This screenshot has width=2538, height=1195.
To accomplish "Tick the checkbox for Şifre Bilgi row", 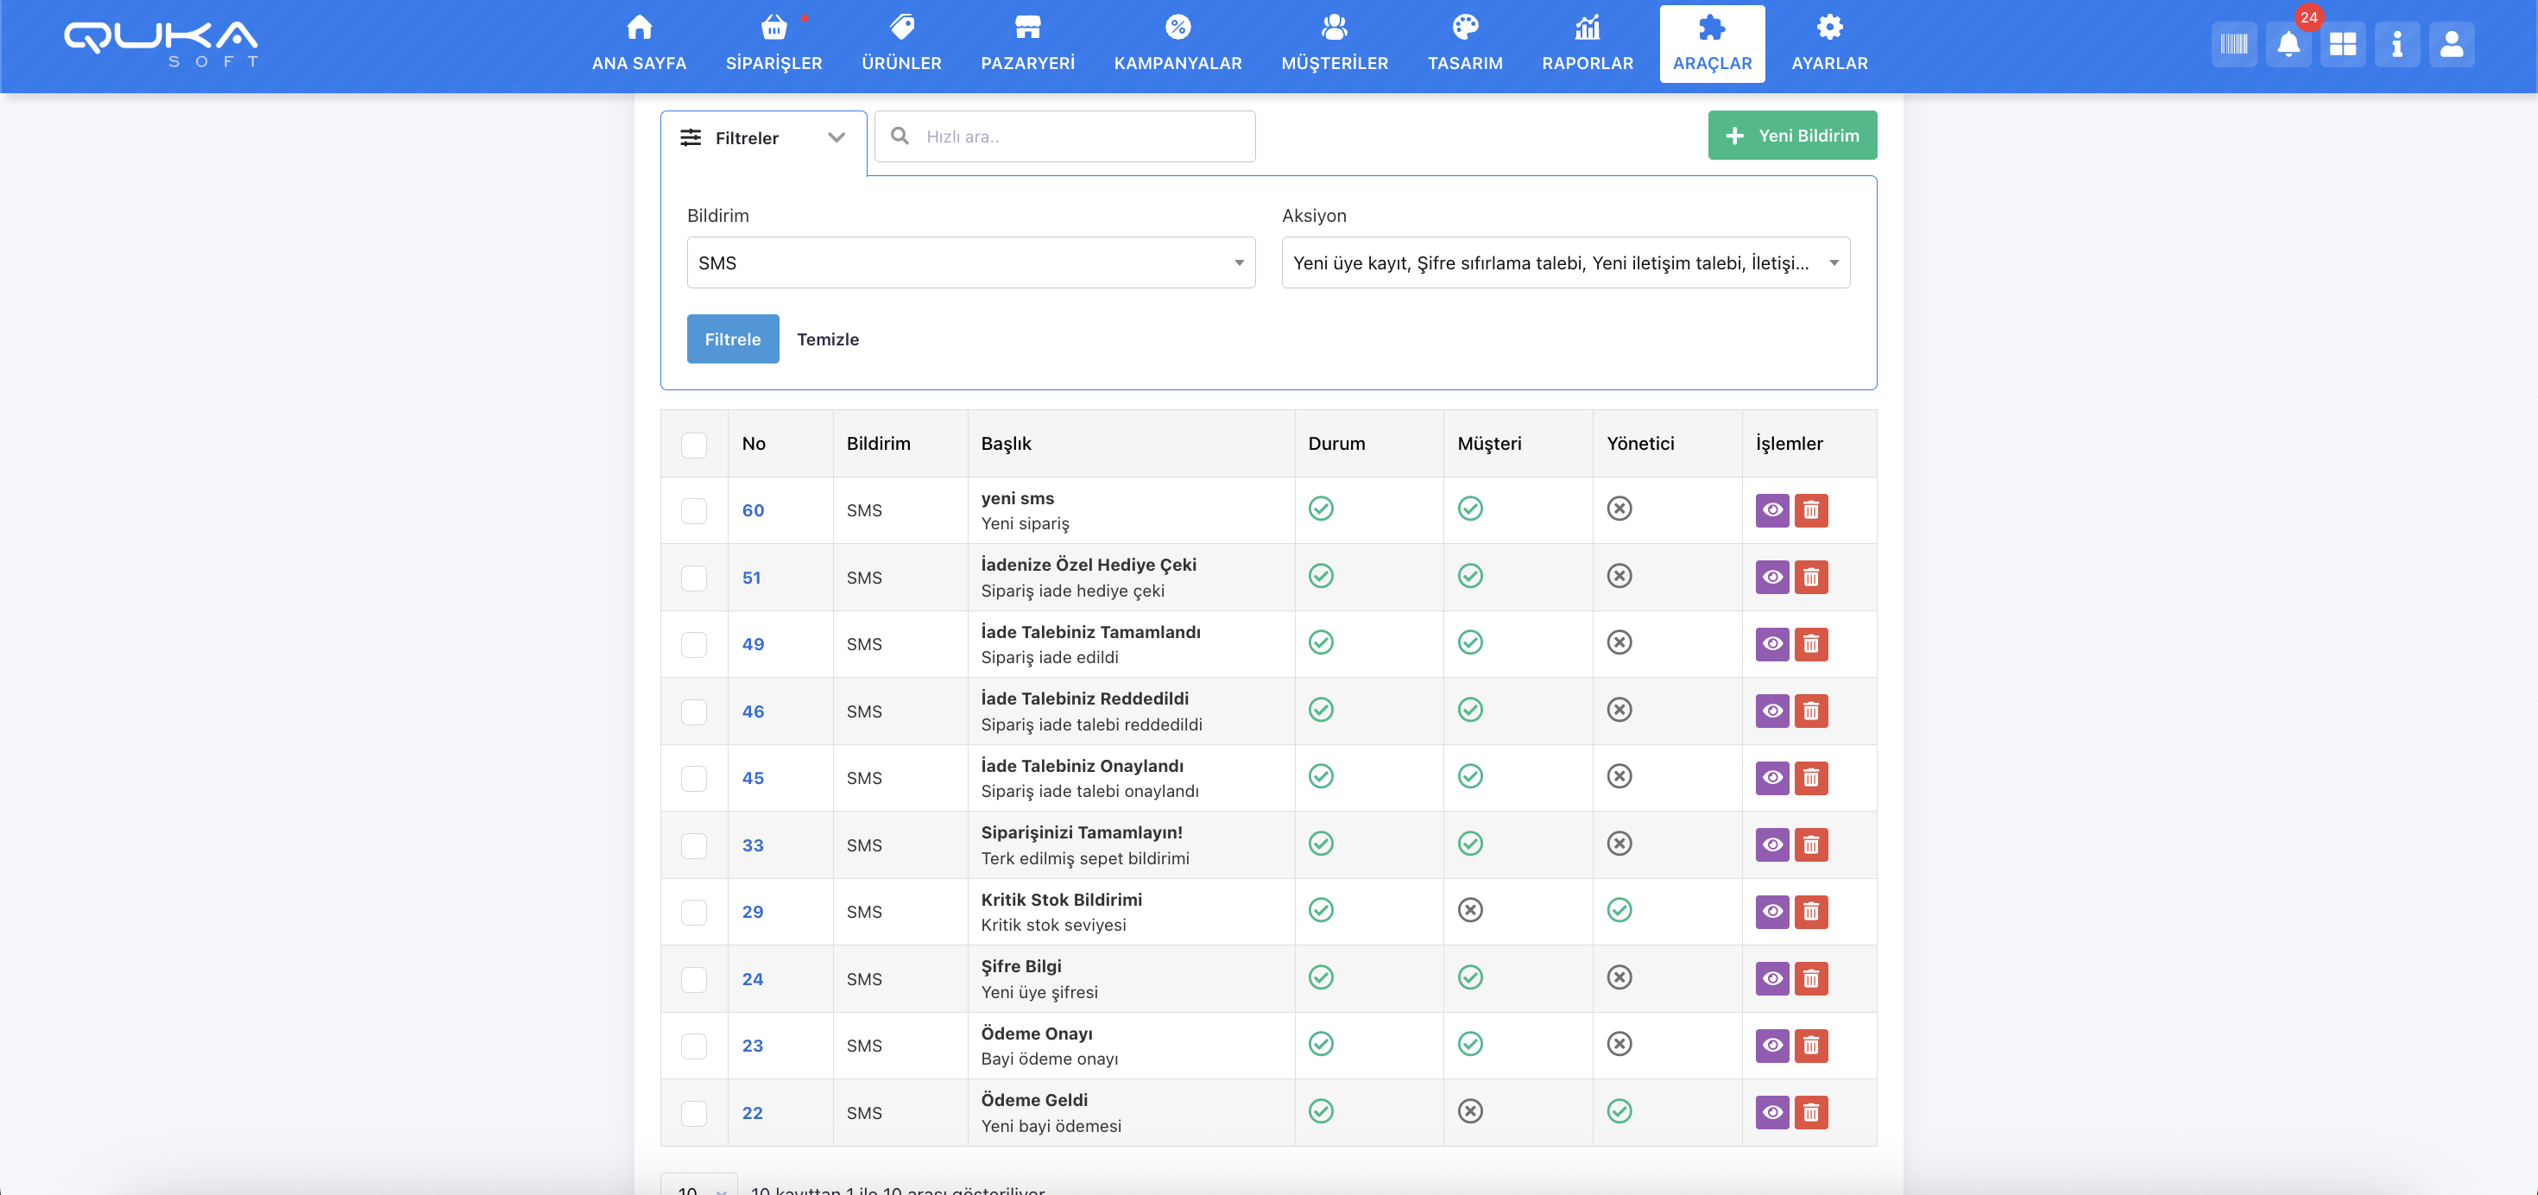I will 693,979.
